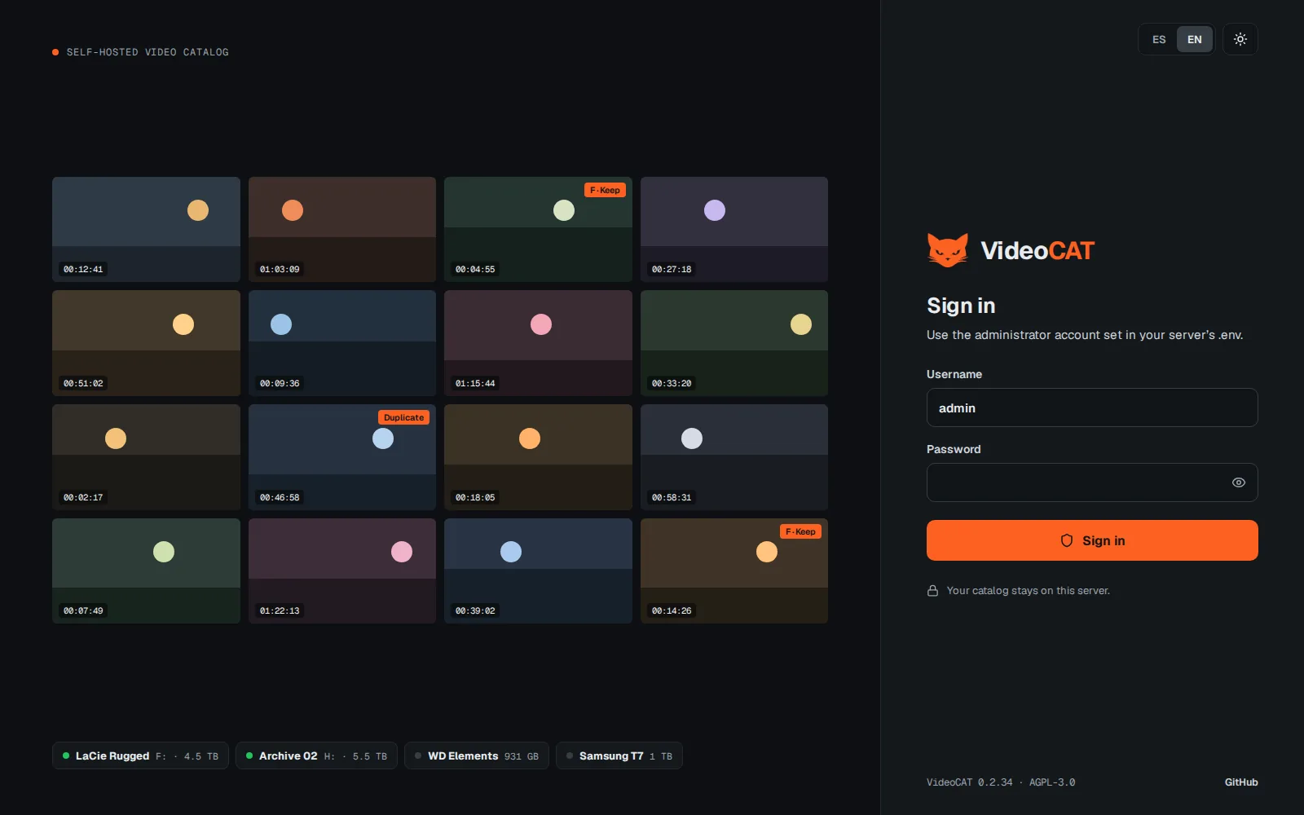Open thumbnail with duration 01:03:09

click(342, 229)
